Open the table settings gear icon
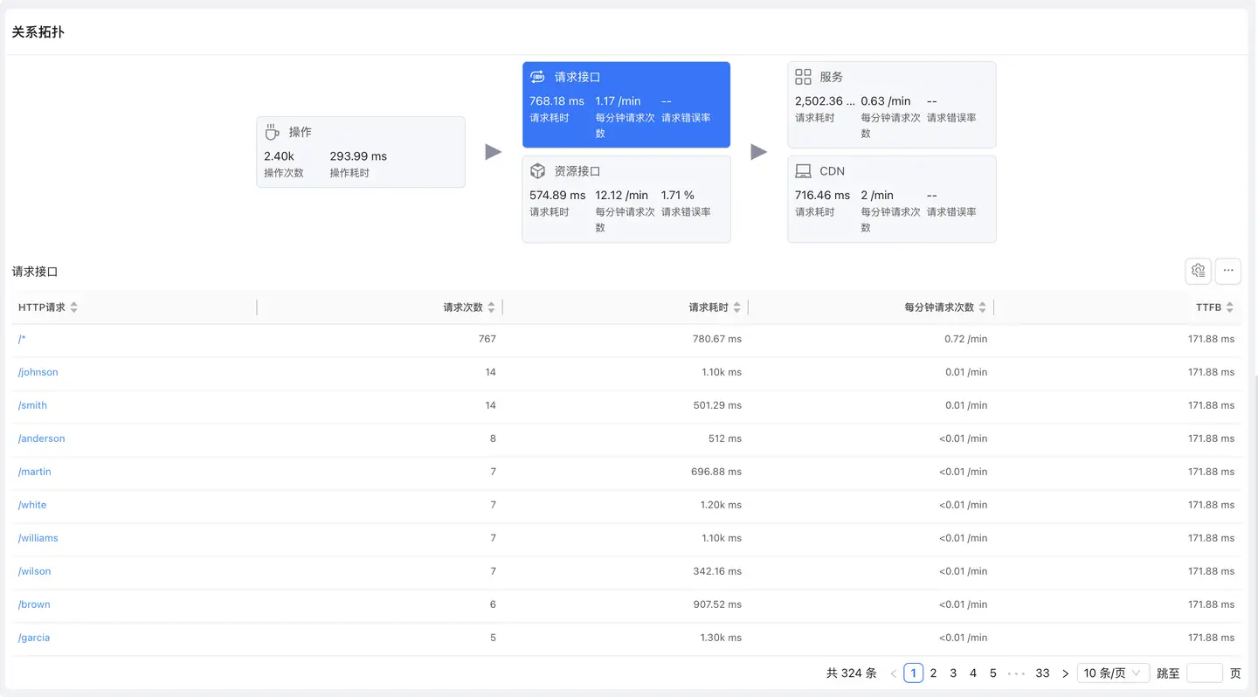Screen dimensions: 1258x697 point(1198,271)
